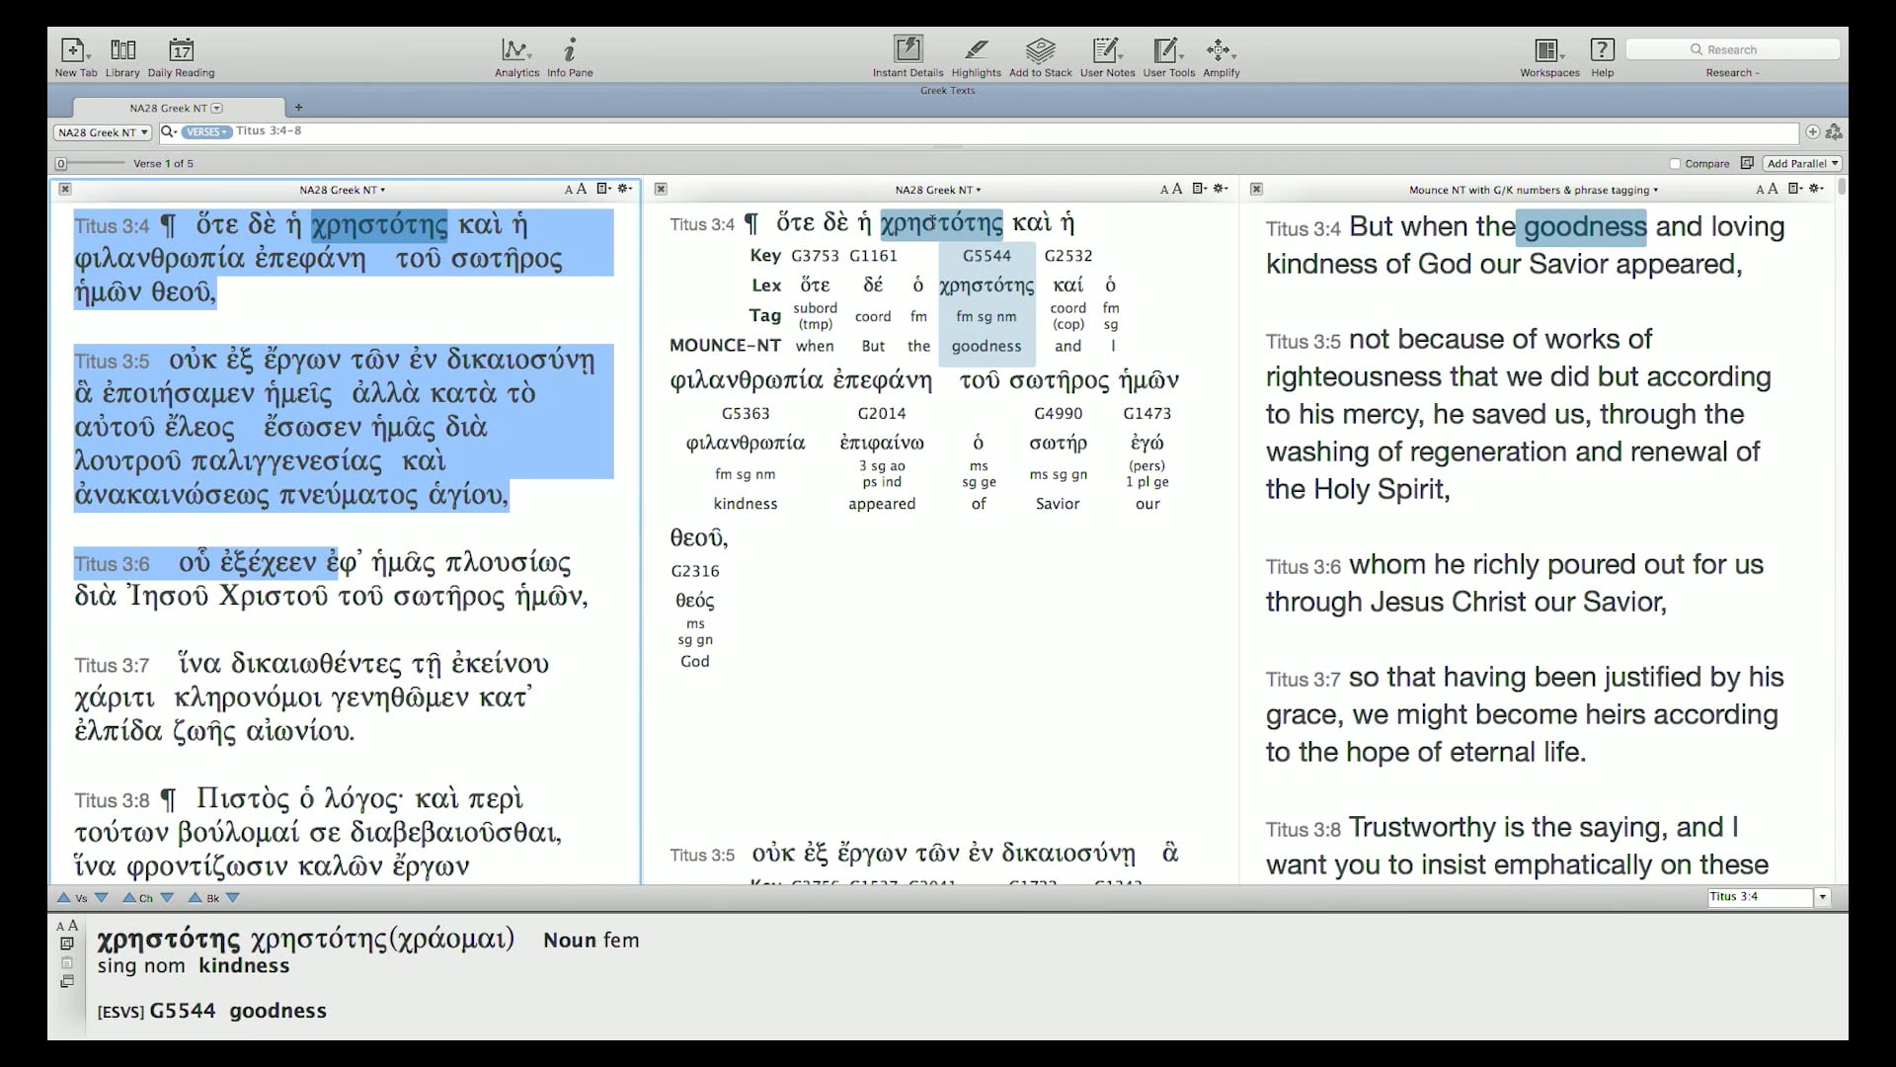
Task: Expand the Add Parallel dropdown
Action: pos(1803,164)
